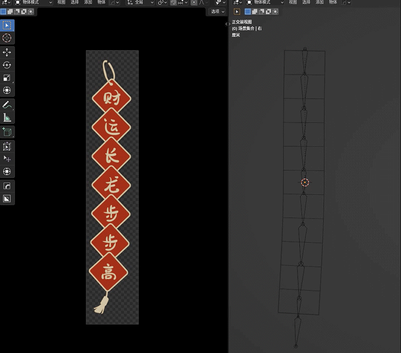Set selection mode to Subtract in right viewport

pos(261,12)
